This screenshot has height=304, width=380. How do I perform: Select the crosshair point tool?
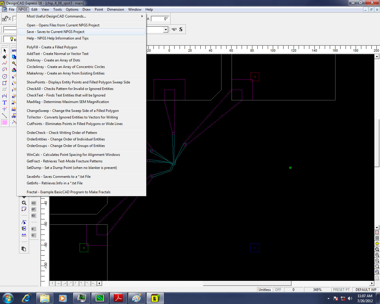click(x=4, y=109)
